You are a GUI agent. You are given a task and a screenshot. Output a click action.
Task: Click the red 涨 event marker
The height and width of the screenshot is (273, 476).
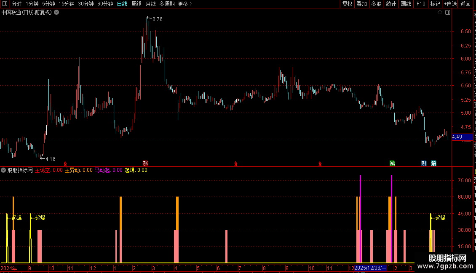click(145, 163)
